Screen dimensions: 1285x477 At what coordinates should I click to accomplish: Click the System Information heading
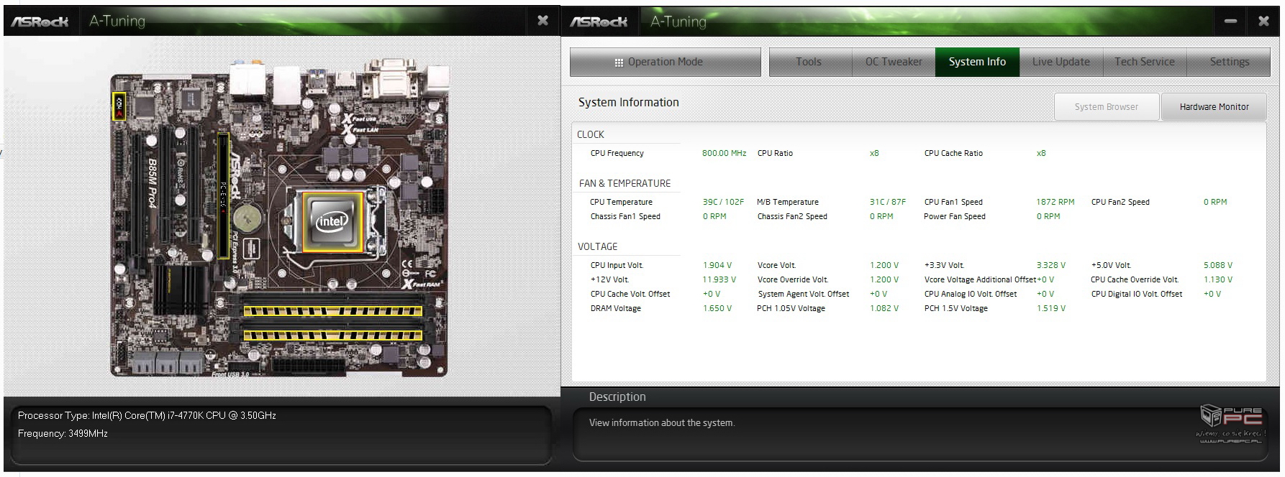coord(629,102)
